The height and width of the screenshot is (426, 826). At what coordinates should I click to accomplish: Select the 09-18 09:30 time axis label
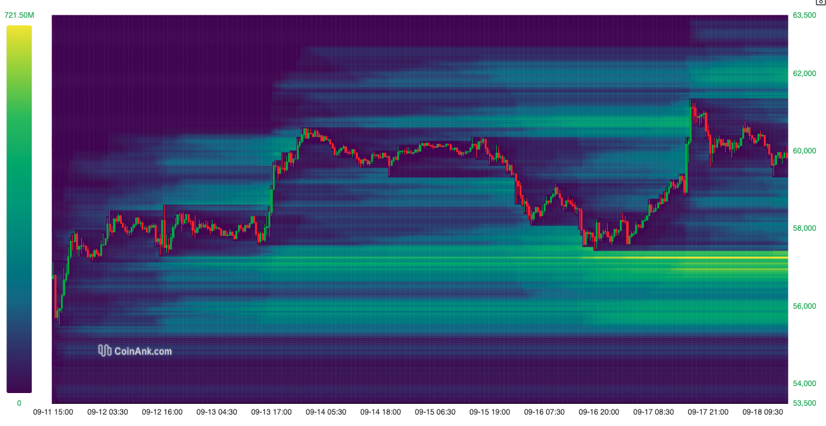point(763,412)
